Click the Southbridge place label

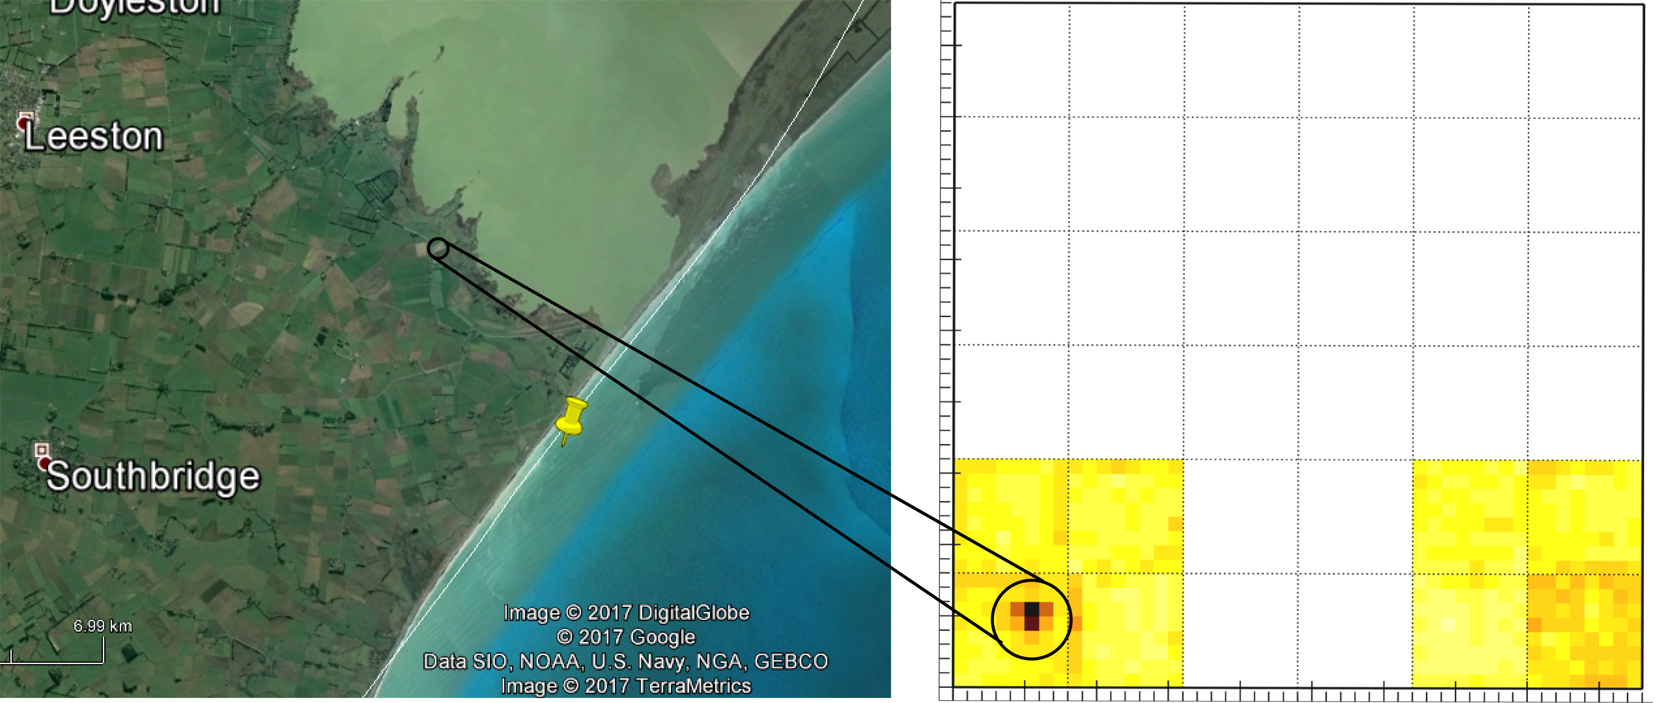click(x=153, y=476)
